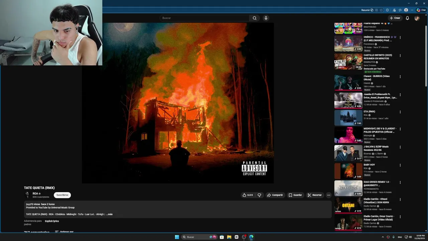Click the Compartir share button
This screenshot has width=428, height=241.
[x=275, y=195]
